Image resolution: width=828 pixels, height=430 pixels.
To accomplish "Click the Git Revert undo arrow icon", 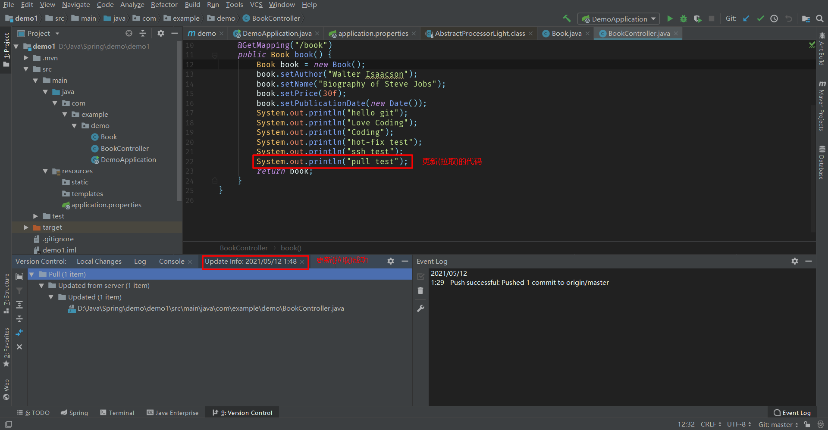I will 789,19.
